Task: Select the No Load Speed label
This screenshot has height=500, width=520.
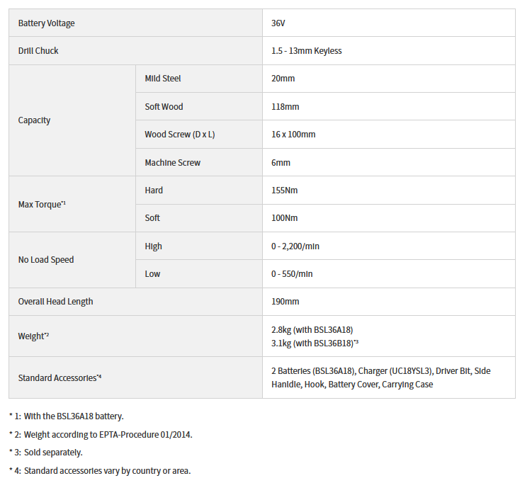Action: click(46, 260)
